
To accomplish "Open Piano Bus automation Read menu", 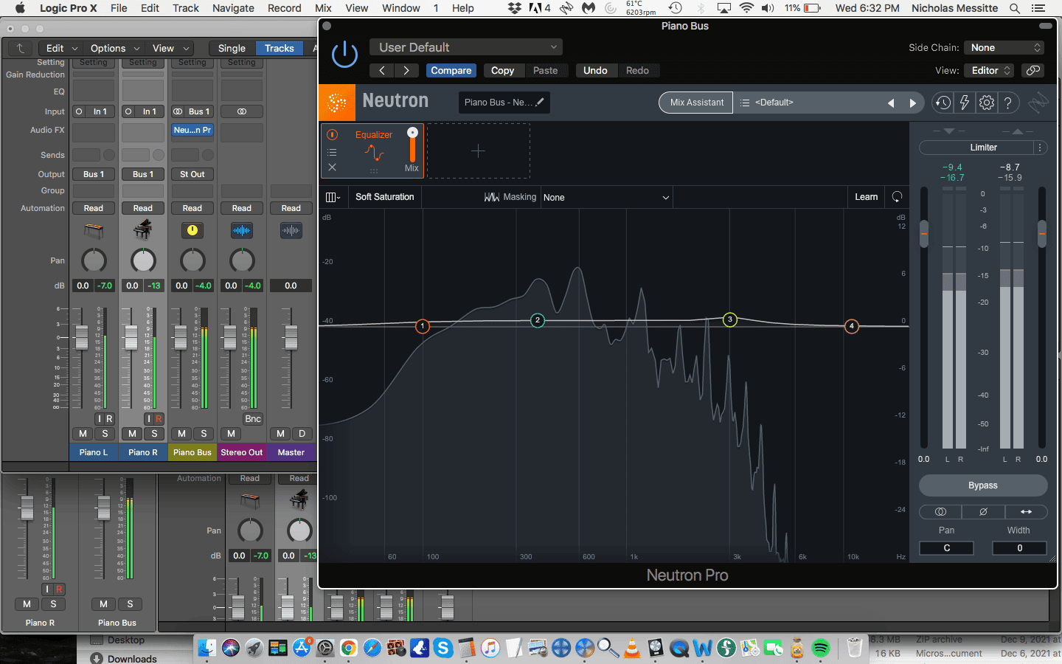I will (x=192, y=208).
